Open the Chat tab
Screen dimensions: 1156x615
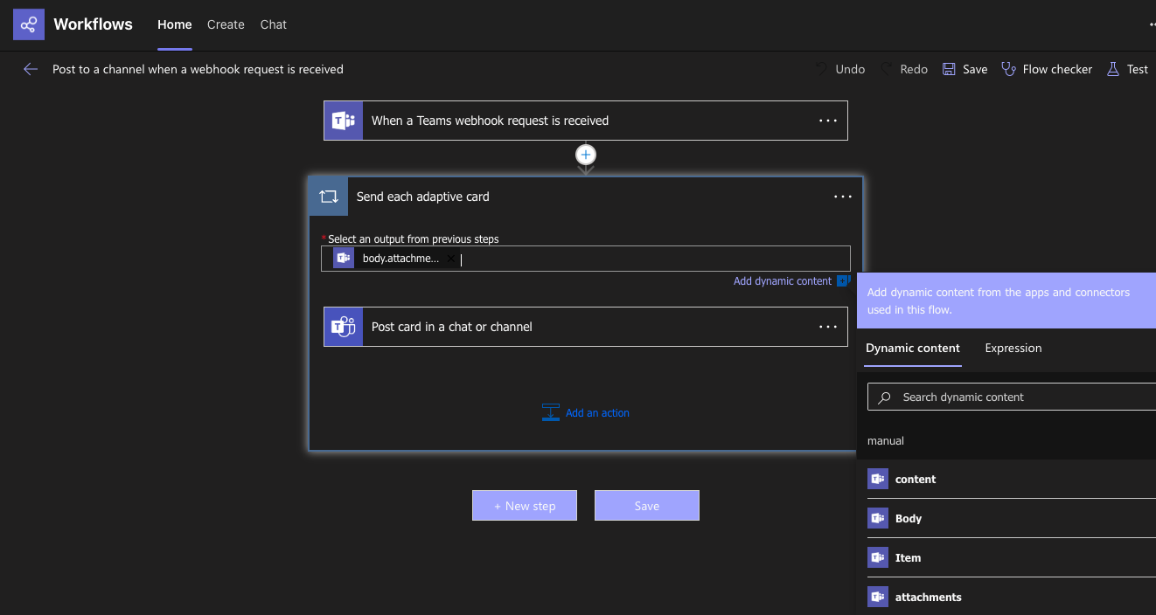tap(274, 24)
